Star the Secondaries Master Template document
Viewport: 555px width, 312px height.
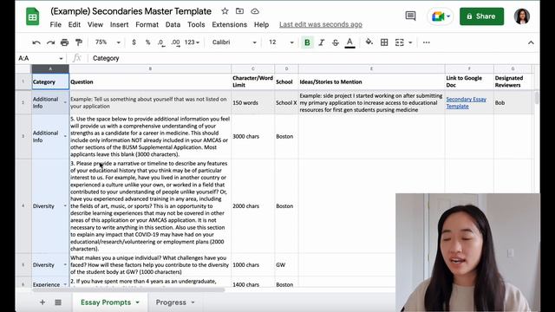tap(225, 11)
